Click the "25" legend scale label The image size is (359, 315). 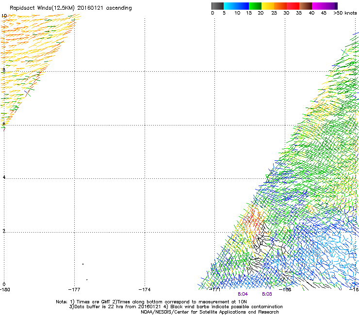274,13
